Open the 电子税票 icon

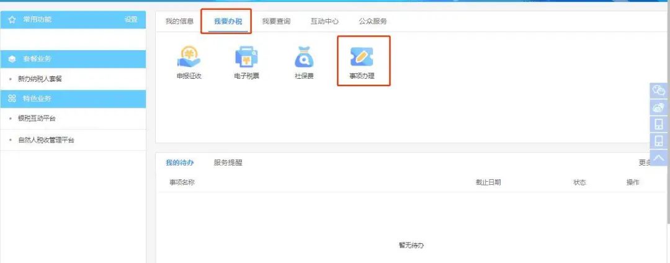click(x=246, y=57)
